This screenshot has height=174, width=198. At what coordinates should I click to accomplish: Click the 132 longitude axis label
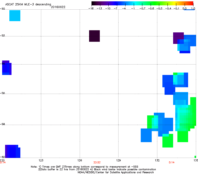point(157,160)
